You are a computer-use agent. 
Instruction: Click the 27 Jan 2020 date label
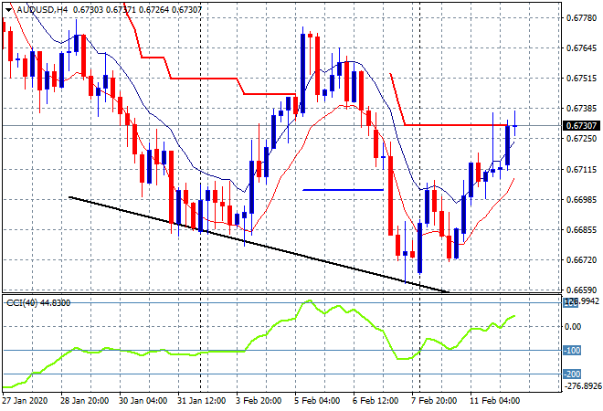pyautogui.click(x=26, y=401)
